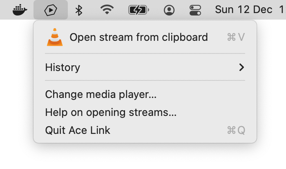Click the Ace Link menu bar icon

tap(51, 10)
